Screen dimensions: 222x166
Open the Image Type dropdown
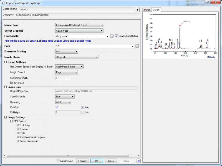(x=80, y=25)
